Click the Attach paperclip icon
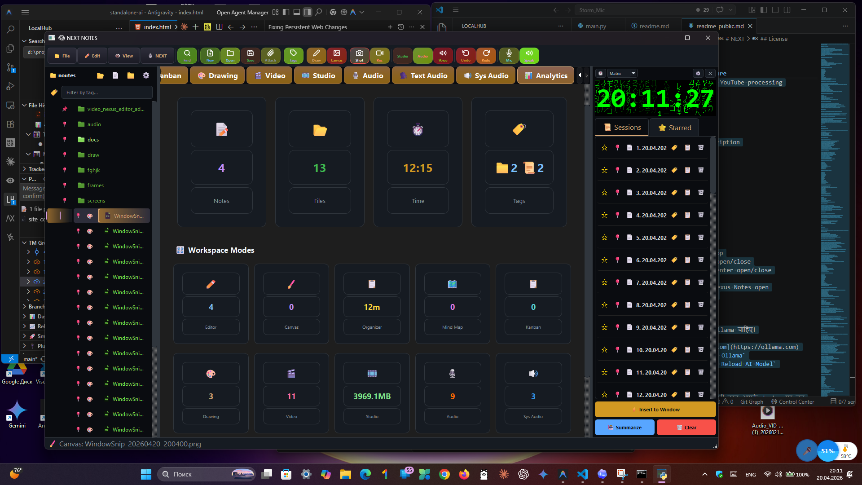Viewport: 862px width, 485px height. point(271,56)
